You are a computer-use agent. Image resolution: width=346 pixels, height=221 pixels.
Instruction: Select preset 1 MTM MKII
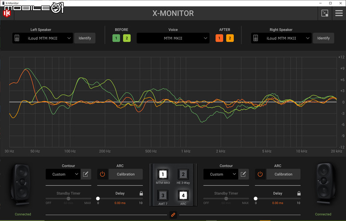coord(163,174)
